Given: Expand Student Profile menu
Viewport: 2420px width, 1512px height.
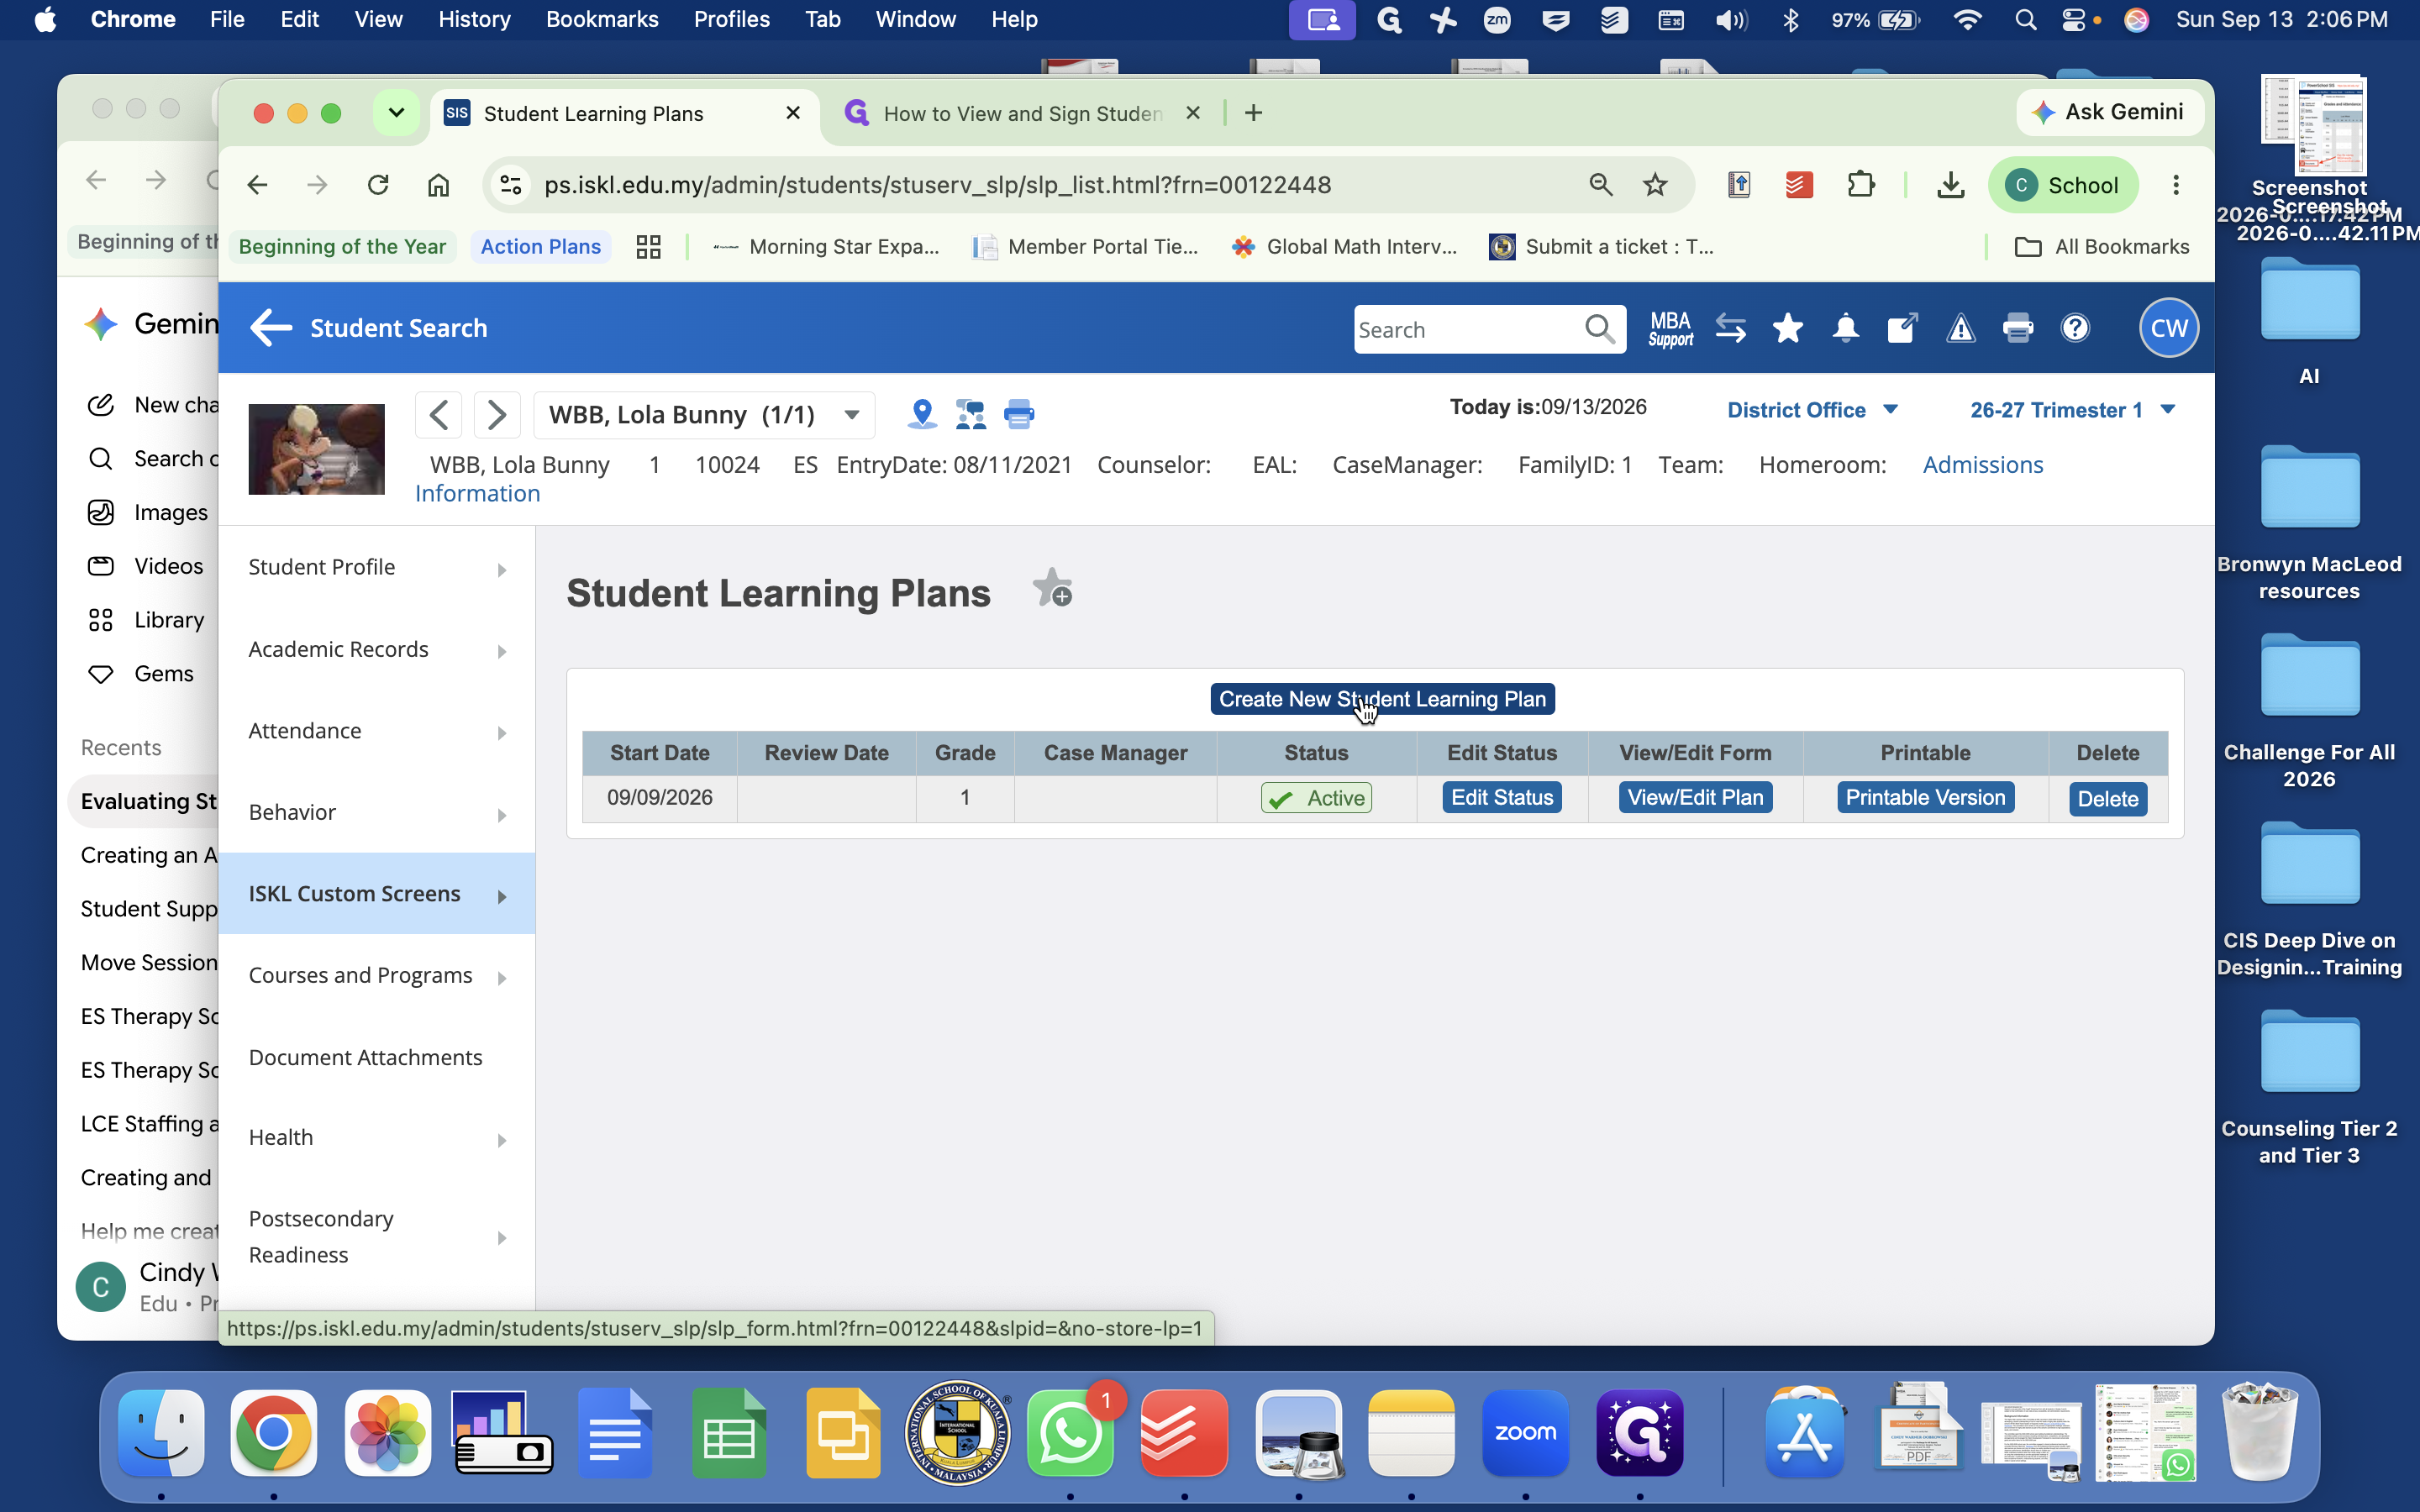Looking at the screenshot, I should click(377, 567).
